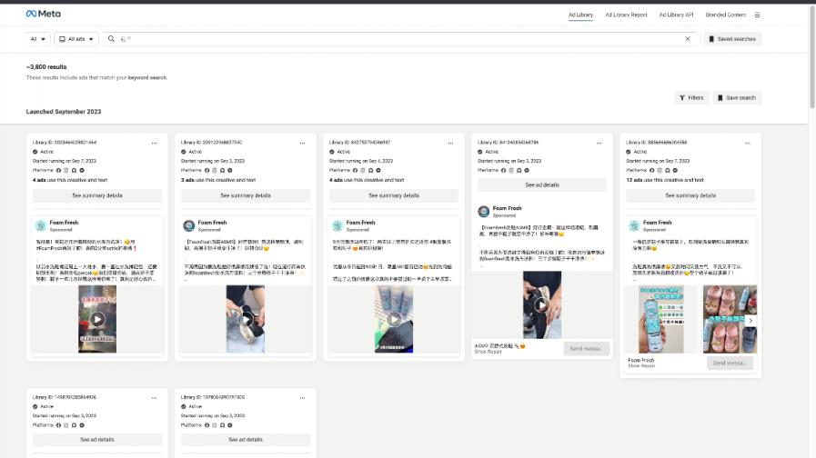This screenshot has height=458, width=816.
Task: Click '12 ads use this creative and text'
Action: (x=665, y=181)
